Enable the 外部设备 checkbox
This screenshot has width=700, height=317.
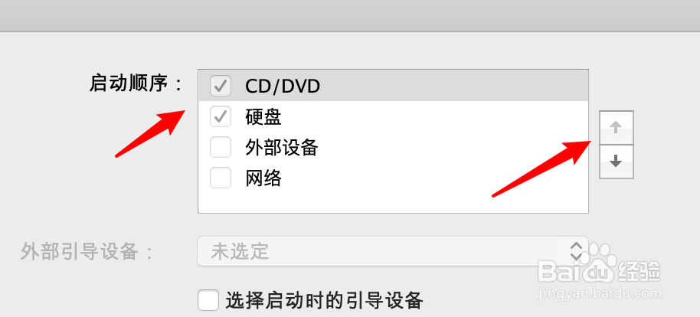(221, 147)
